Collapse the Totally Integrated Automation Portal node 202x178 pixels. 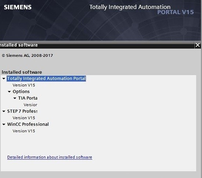point(4,79)
